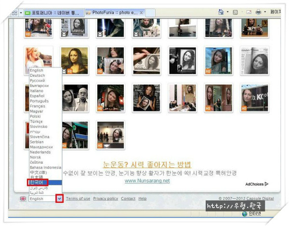
Task: Click the RSS feeds icon
Action: [x=235, y=12]
